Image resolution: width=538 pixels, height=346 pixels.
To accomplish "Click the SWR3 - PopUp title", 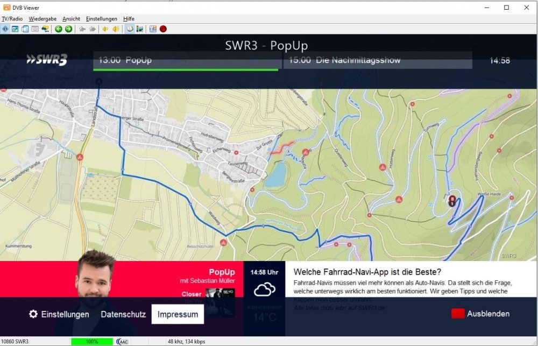I will [267, 45].
